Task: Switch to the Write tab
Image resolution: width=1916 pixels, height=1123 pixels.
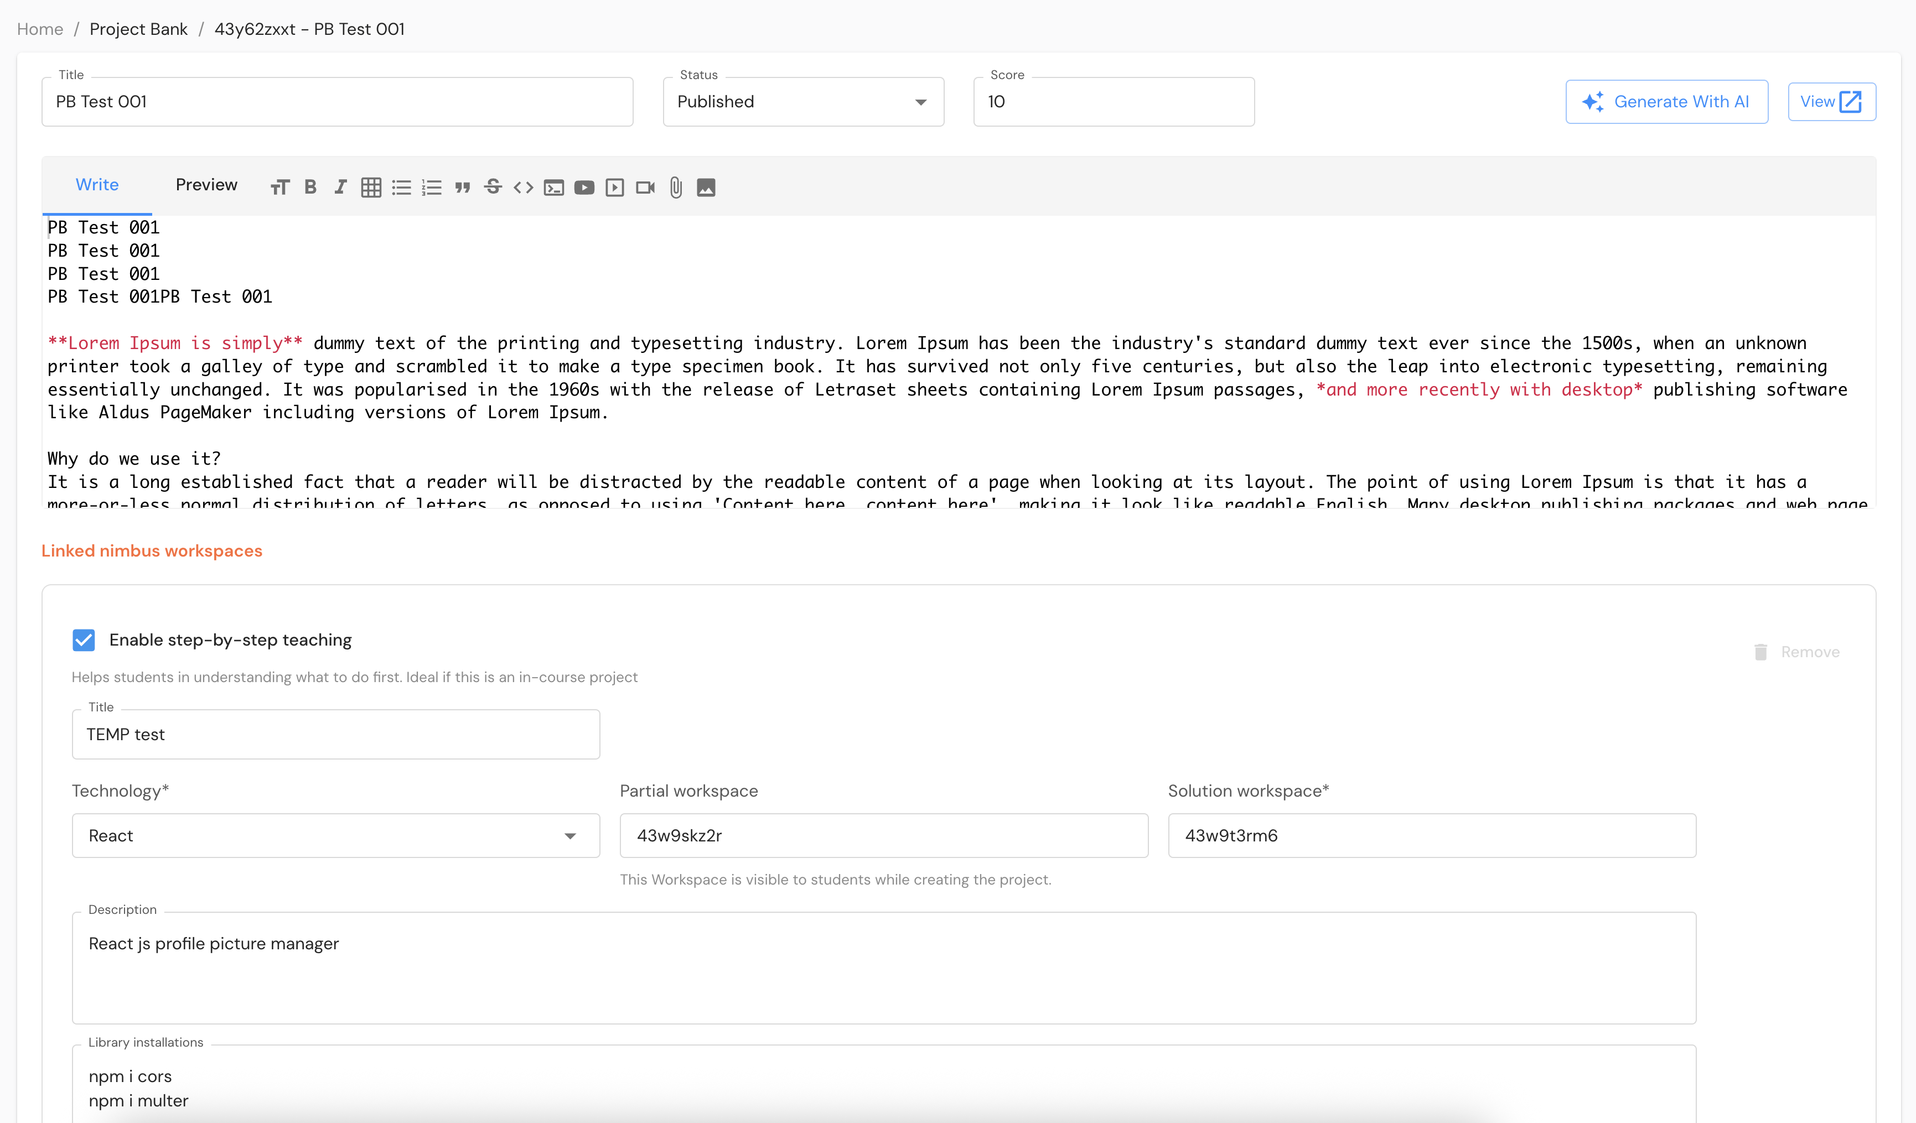Action: pyautogui.click(x=97, y=185)
